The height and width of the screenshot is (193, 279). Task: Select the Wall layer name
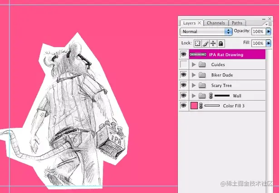pyautogui.click(x=237, y=96)
